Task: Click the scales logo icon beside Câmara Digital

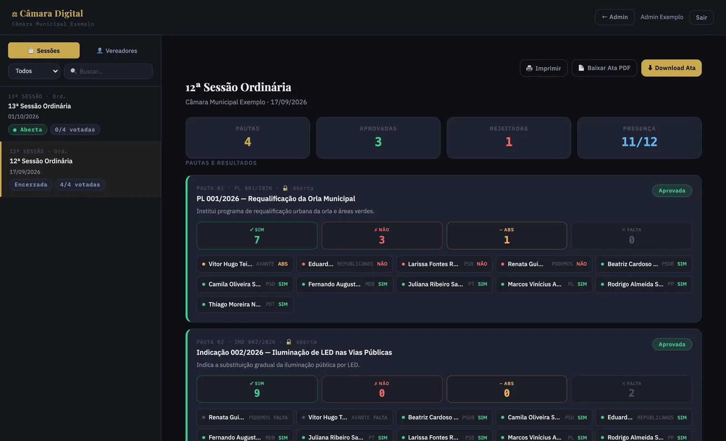Action: 15,14
